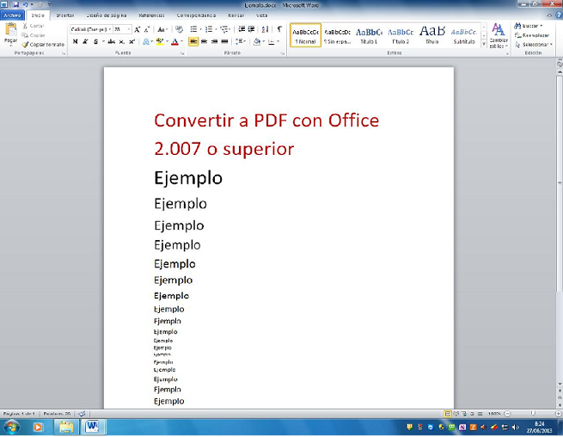Viewport: 563px width, 437px height.
Task: Click the yellow text highlight color button
Action: click(x=160, y=41)
